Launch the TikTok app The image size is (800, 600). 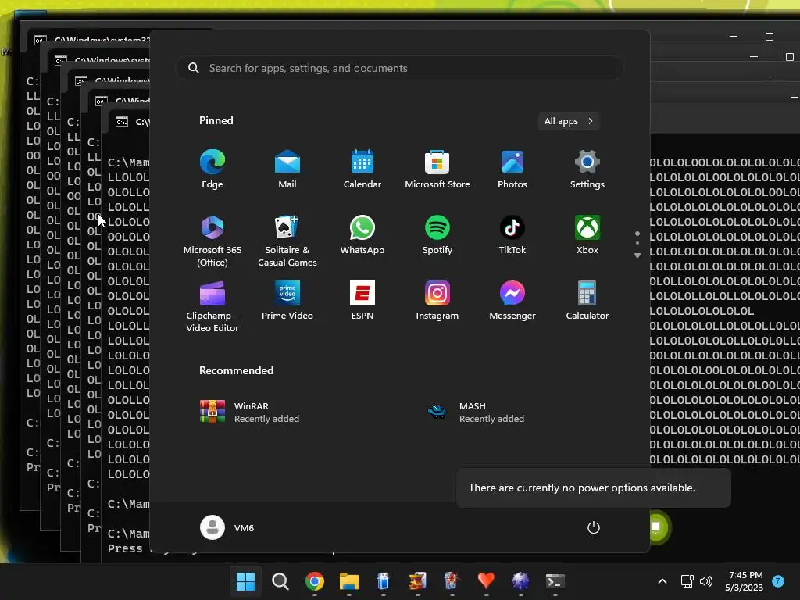click(512, 235)
